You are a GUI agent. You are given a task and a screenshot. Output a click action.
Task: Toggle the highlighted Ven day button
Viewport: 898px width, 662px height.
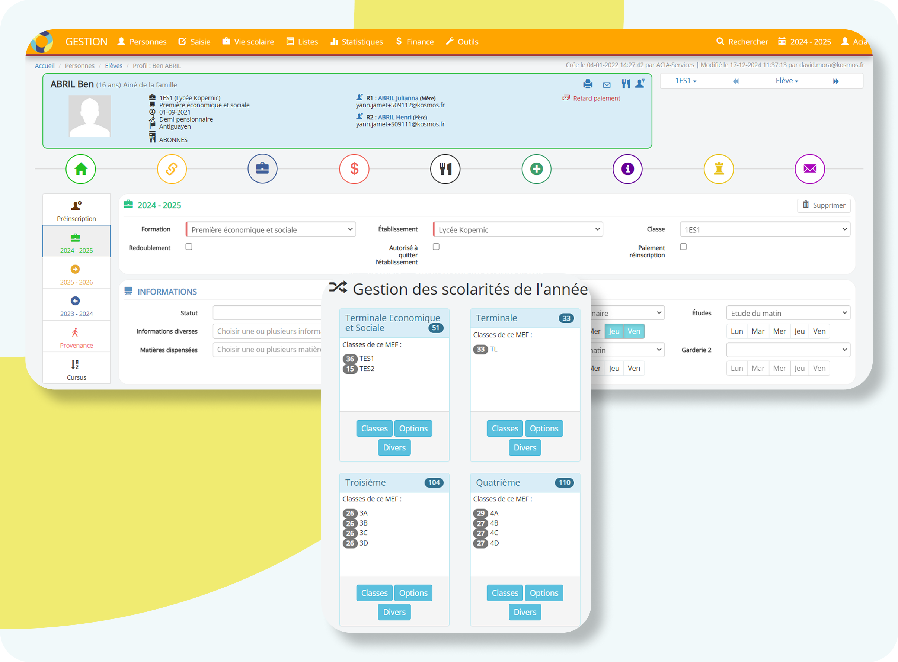point(634,331)
